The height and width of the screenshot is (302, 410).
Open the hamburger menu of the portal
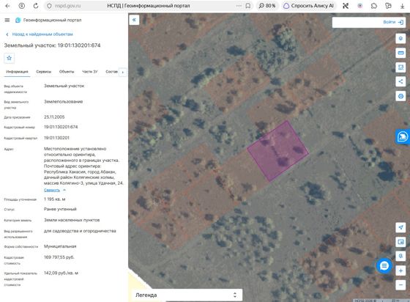coord(7,20)
